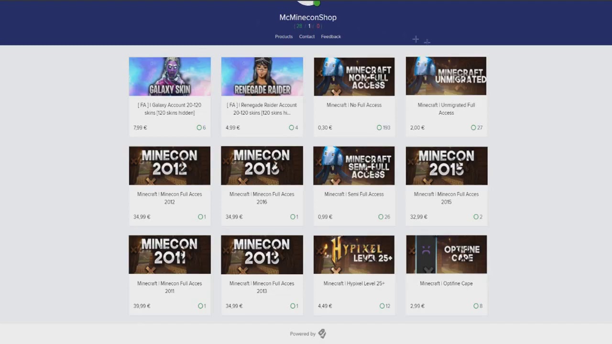Click the stock circle icon showing 8
This screenshot has height=344, width=612.
476,306
